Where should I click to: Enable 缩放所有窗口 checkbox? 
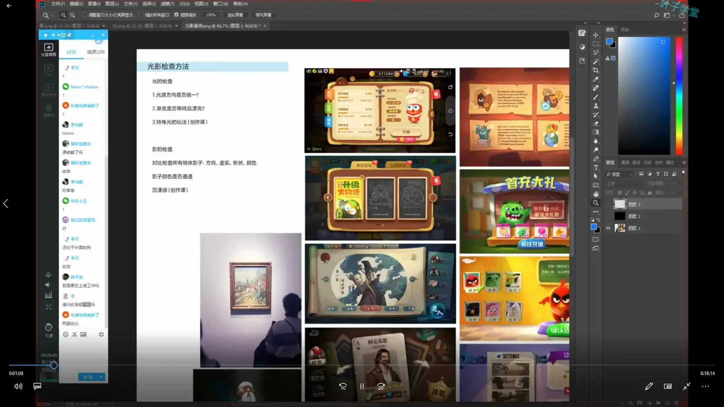point(141,15)
